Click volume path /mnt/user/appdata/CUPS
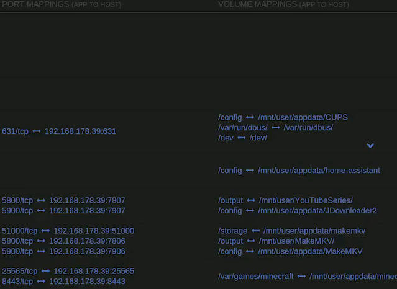Screen dimensions: 397x289 [x=303, y=117]
